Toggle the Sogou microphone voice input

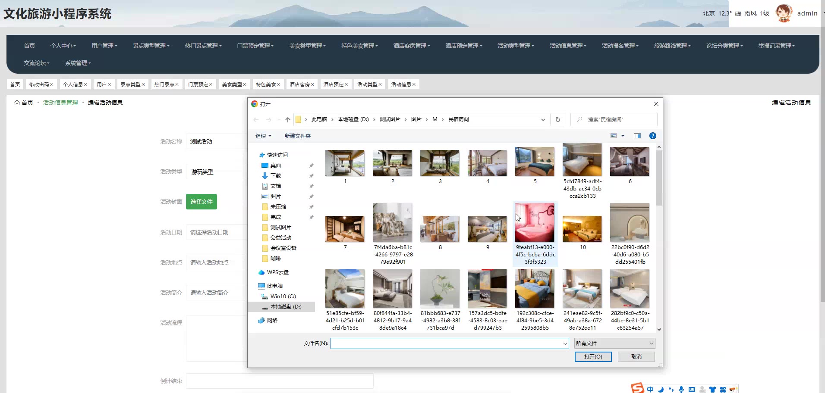tap(681, 389)
